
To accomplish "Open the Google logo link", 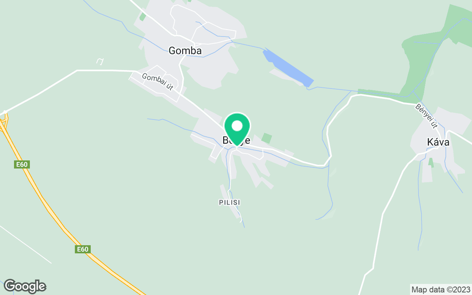I will pyautogui.click(x=25, y=286).
